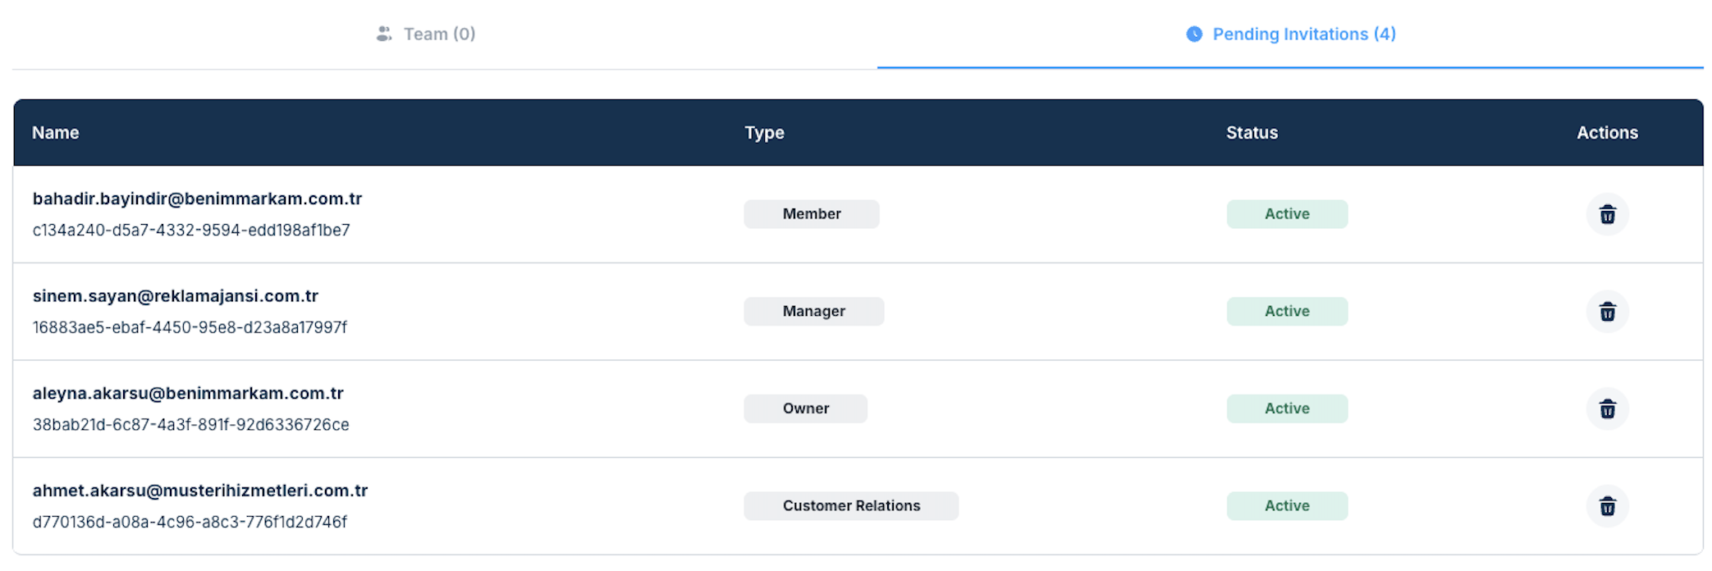1712x571 pixels.
Task: Select the Owner type badge
Action: (805, 409)
